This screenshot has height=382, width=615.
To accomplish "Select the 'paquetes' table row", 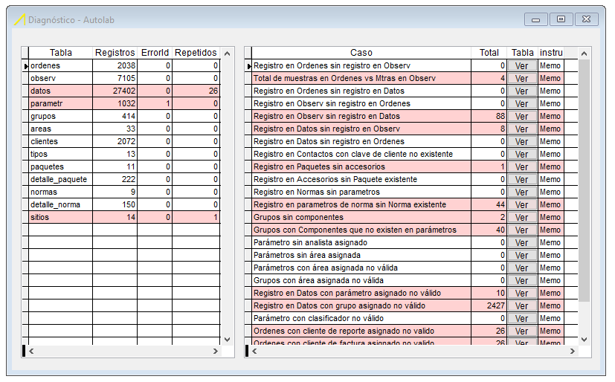I will [x=124, y=167].
